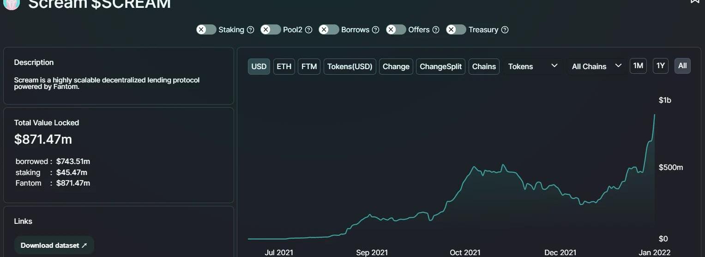Toggle the Treasury switch

coord(456,30)
